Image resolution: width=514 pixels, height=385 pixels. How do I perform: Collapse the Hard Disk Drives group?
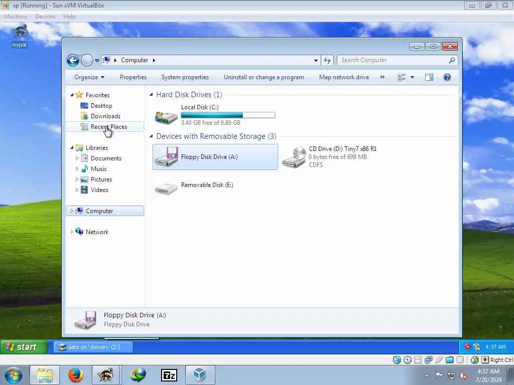click(x=151, y=95)
